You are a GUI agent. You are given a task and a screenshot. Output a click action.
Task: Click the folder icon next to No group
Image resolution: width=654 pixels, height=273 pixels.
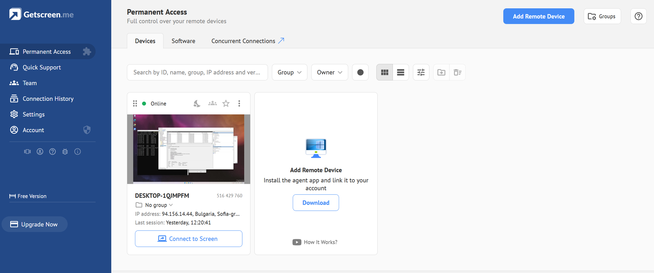click(139, 205)
